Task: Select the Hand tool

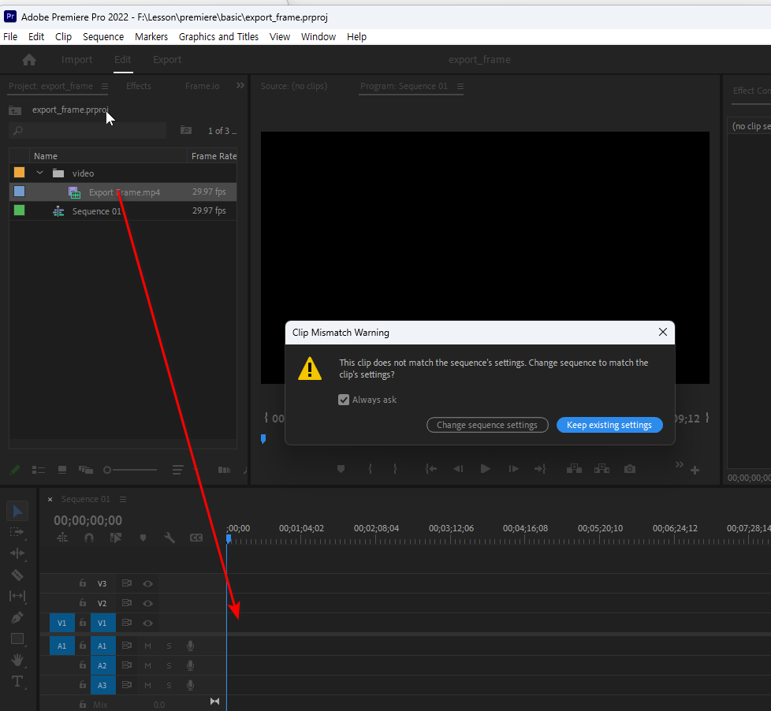Action: click(17, 660)
